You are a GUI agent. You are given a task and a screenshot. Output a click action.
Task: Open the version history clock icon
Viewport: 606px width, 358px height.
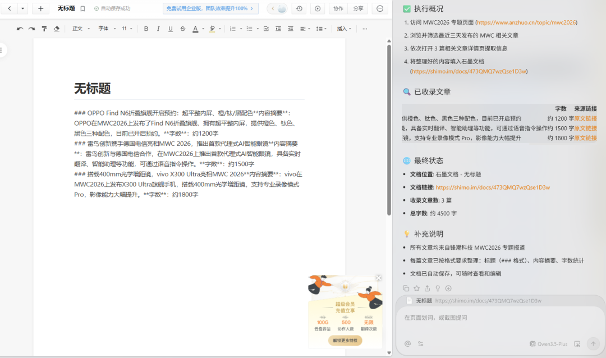tap(299, 8)
